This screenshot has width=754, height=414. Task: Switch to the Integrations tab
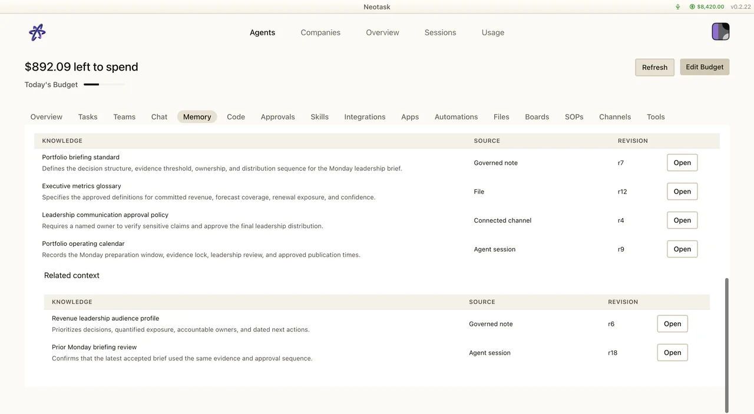[x=365, y=116]
